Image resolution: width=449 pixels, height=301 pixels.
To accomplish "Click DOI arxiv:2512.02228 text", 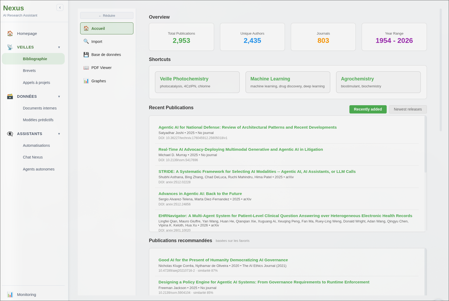I will click(174, 182).
